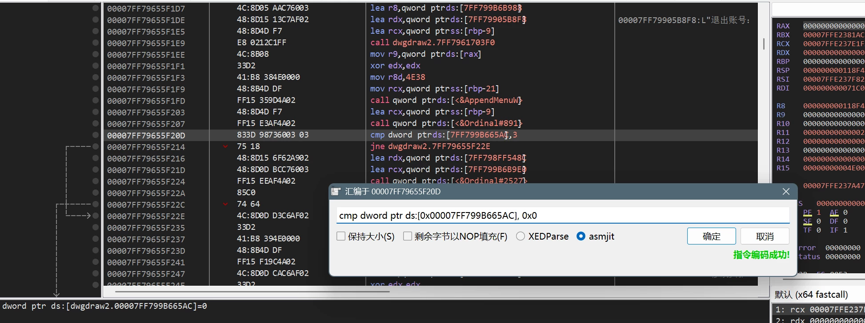Click red jump arrow on jne row
865x323 pixels.
[x=225, y=146]
